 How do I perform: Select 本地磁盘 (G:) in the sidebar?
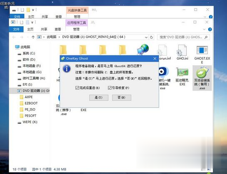point(32,72)
